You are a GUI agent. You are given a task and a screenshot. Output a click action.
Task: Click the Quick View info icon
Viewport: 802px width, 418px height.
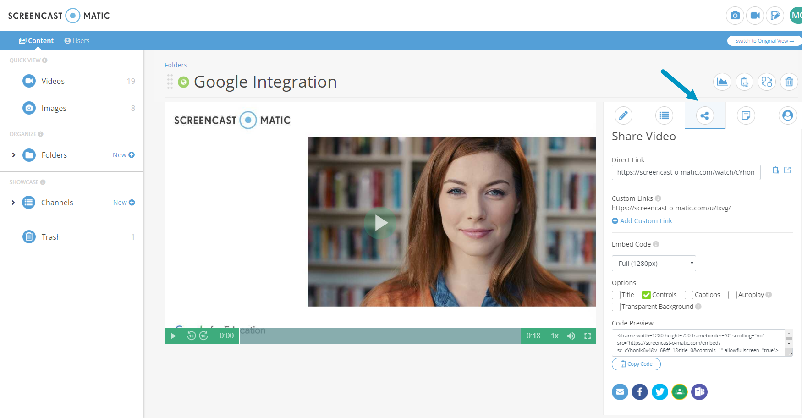[x=45, y=60]
